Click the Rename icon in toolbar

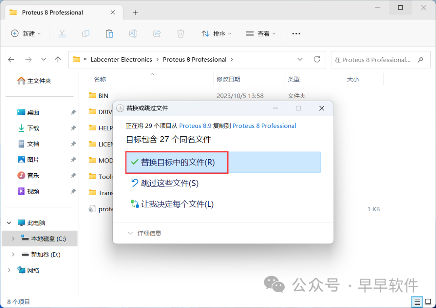133,34
